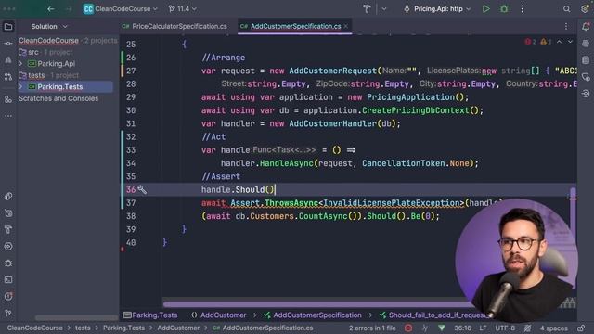Close the AddCustomerSpecification.cs tab
594x334 pixels.
tap(346, 26)
